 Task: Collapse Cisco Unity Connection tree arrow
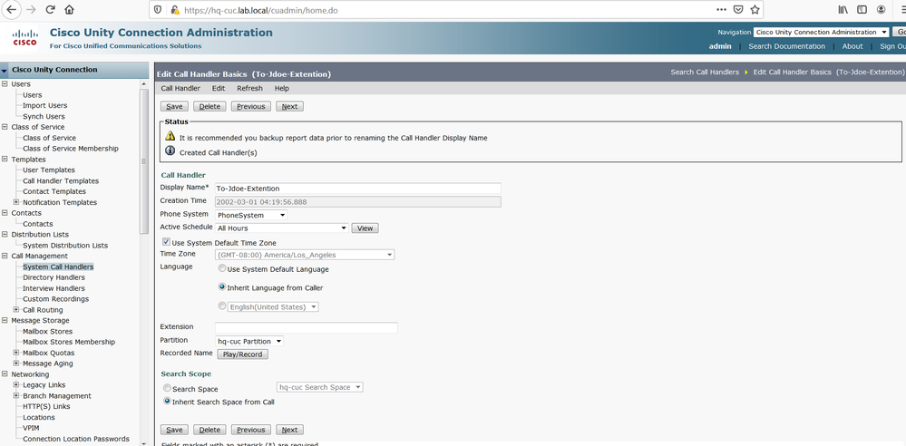pos(5,71)
